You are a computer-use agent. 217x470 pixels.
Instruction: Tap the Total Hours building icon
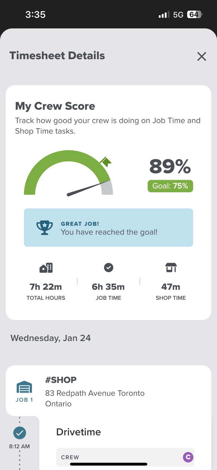[x=46, y=268]
